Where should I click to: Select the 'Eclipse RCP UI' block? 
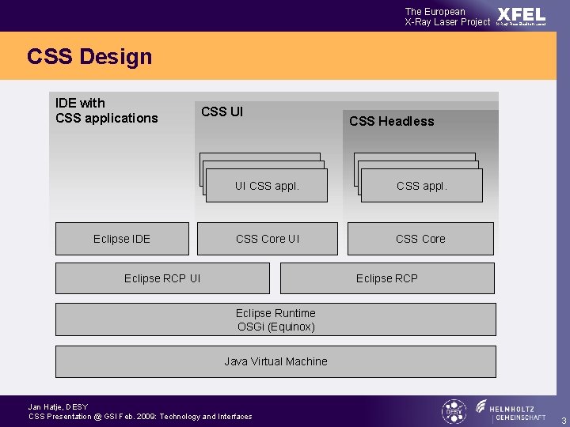coord(162,278)
